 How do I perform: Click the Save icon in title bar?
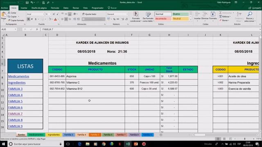coord(27,2)
